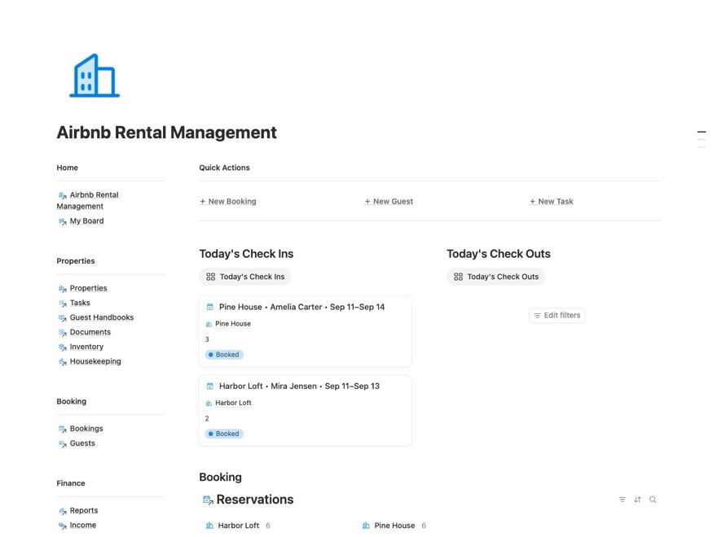Select the Today's Check Ins view tab

(x=245, y=277)
